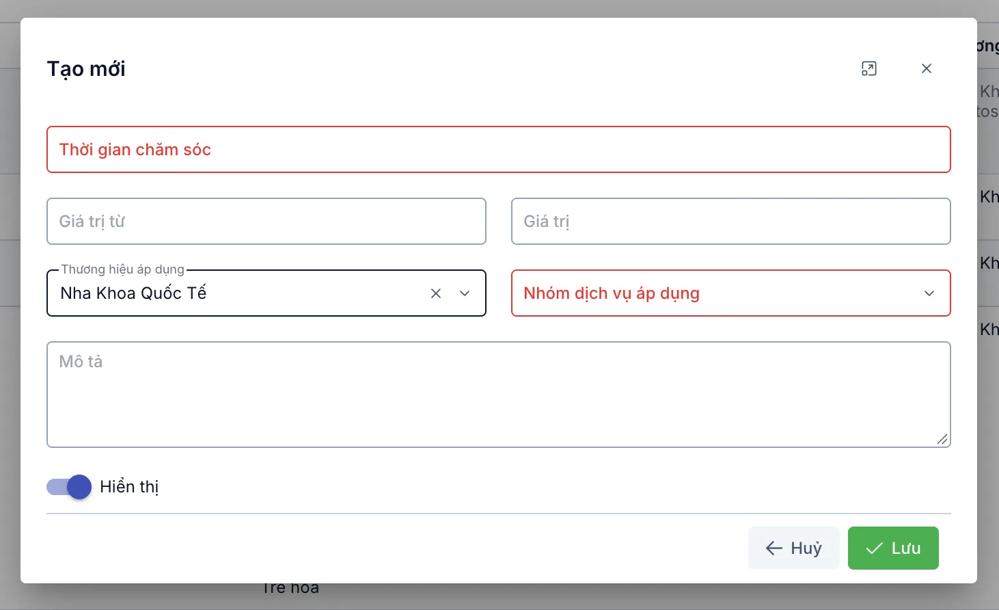Close the Tạo mới dialog

927,68
